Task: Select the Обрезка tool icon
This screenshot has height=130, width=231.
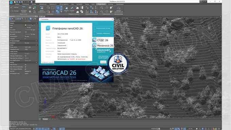Action: pos(66,8)
